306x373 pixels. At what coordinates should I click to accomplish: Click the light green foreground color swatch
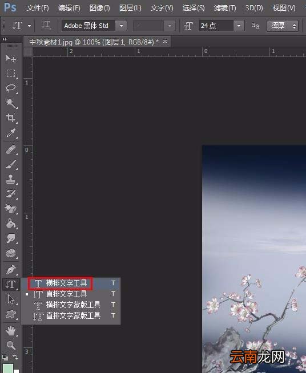click(x=7, y=368)
